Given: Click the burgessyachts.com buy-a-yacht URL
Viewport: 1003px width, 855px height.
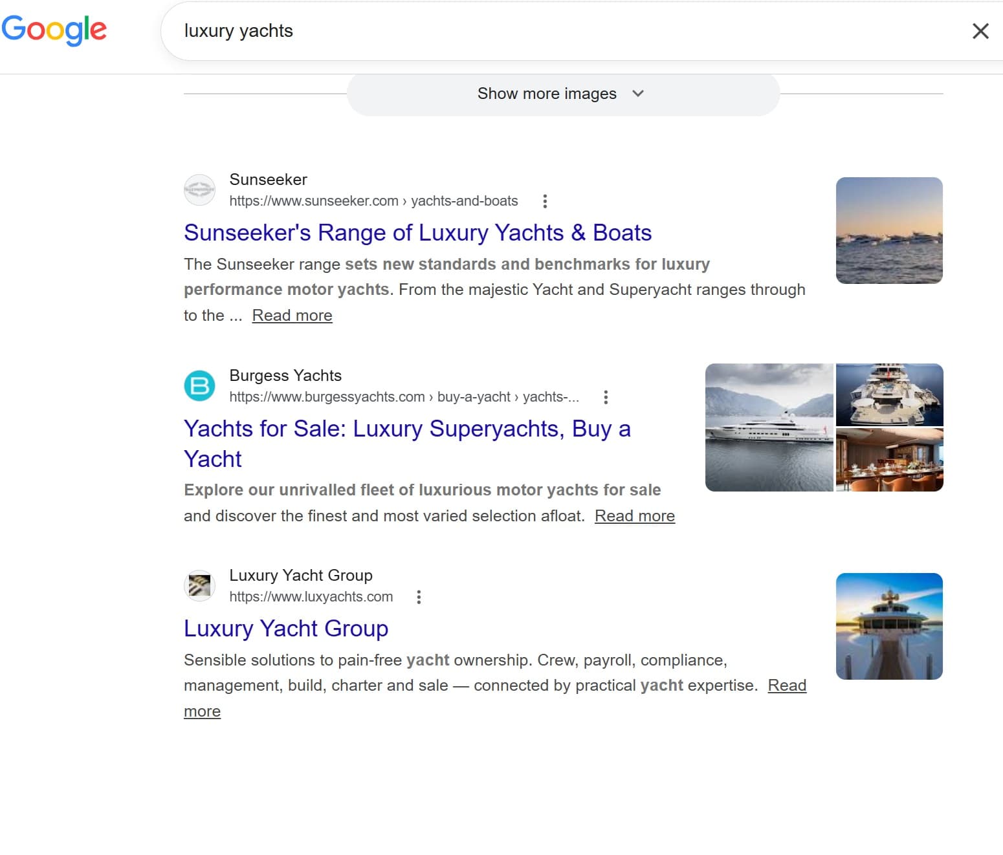Looking at the screenshot, I should [404, 397].
